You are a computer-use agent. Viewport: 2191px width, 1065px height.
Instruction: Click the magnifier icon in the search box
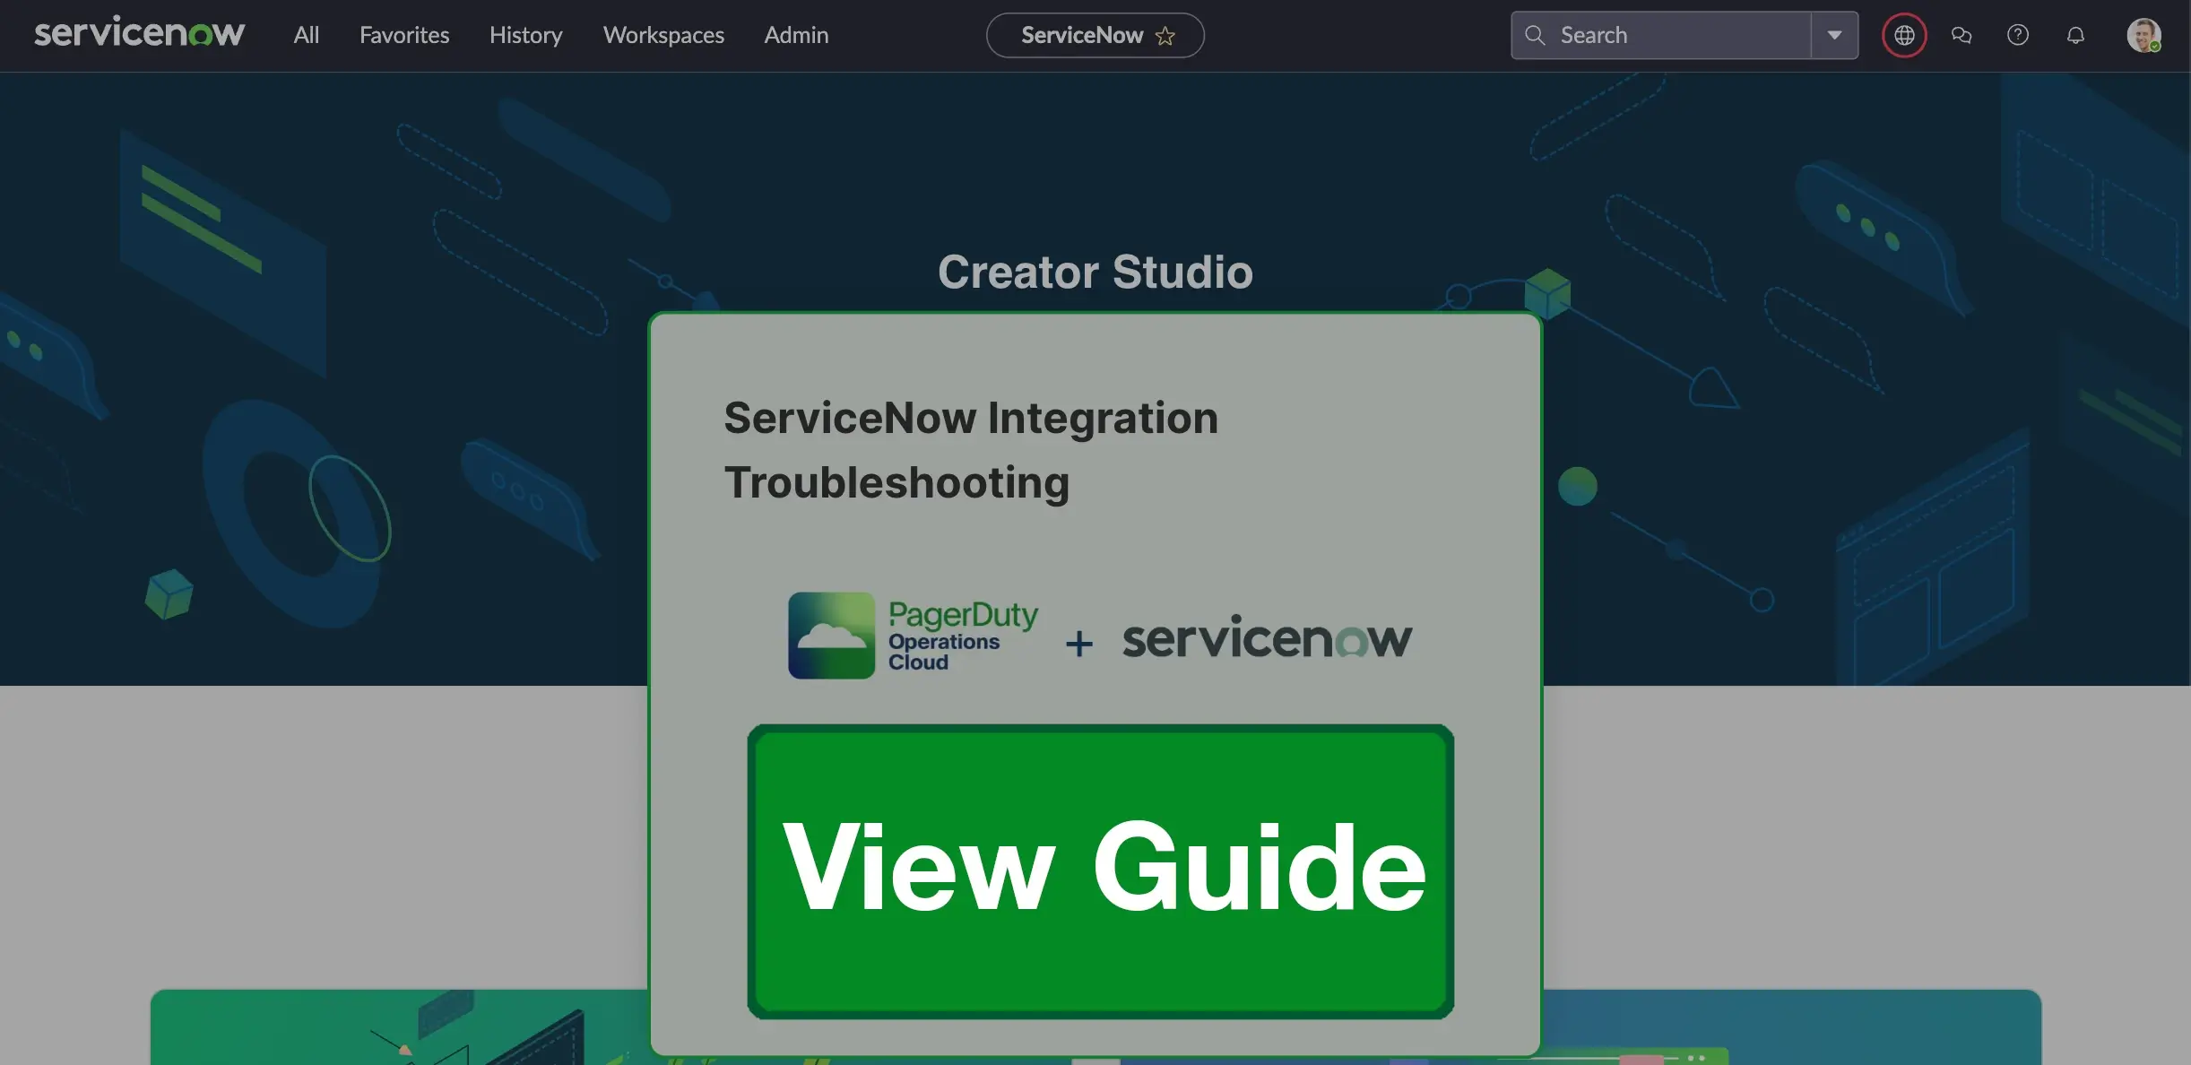[x=1535, y=35]
